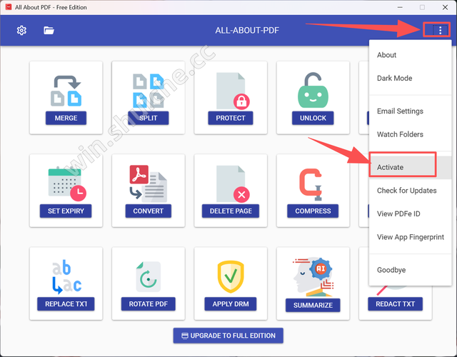Click the Split pages icon
This screenshot has width=457, height=357.
coord(149,88)
